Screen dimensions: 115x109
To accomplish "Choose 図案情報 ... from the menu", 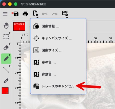I will (x=58, y=26).
